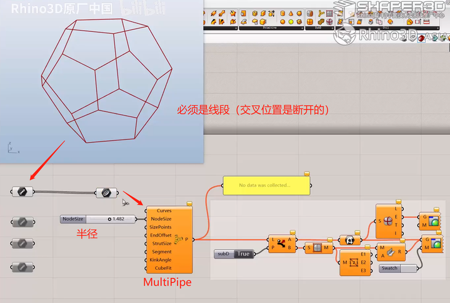Select the topmost greyed-out disabled parameter component
The image size is (450, 303).
(22, 222)
